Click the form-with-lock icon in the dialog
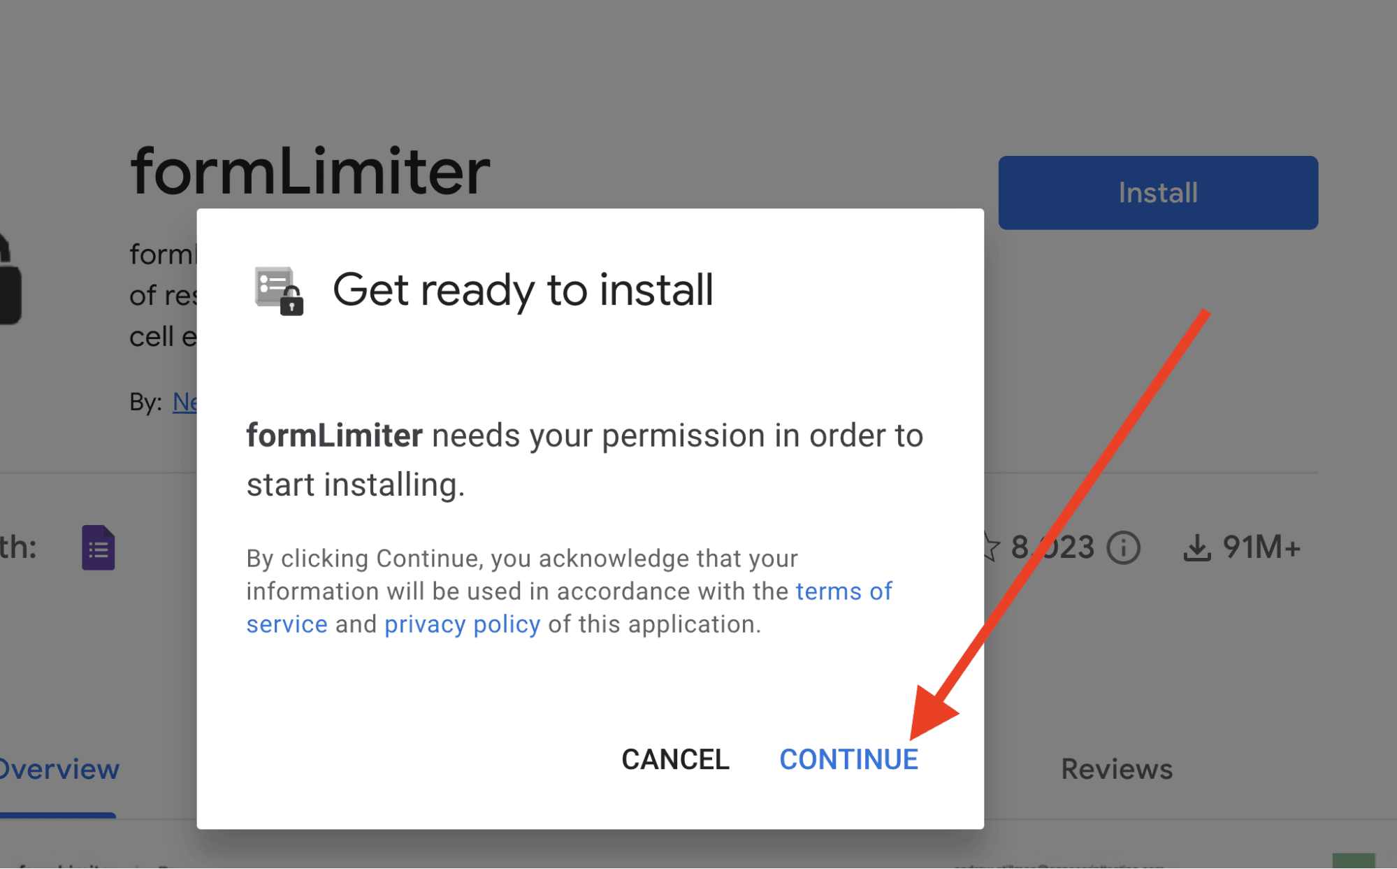The width and height of the screenshot is (1397, 869). point(278,292)
